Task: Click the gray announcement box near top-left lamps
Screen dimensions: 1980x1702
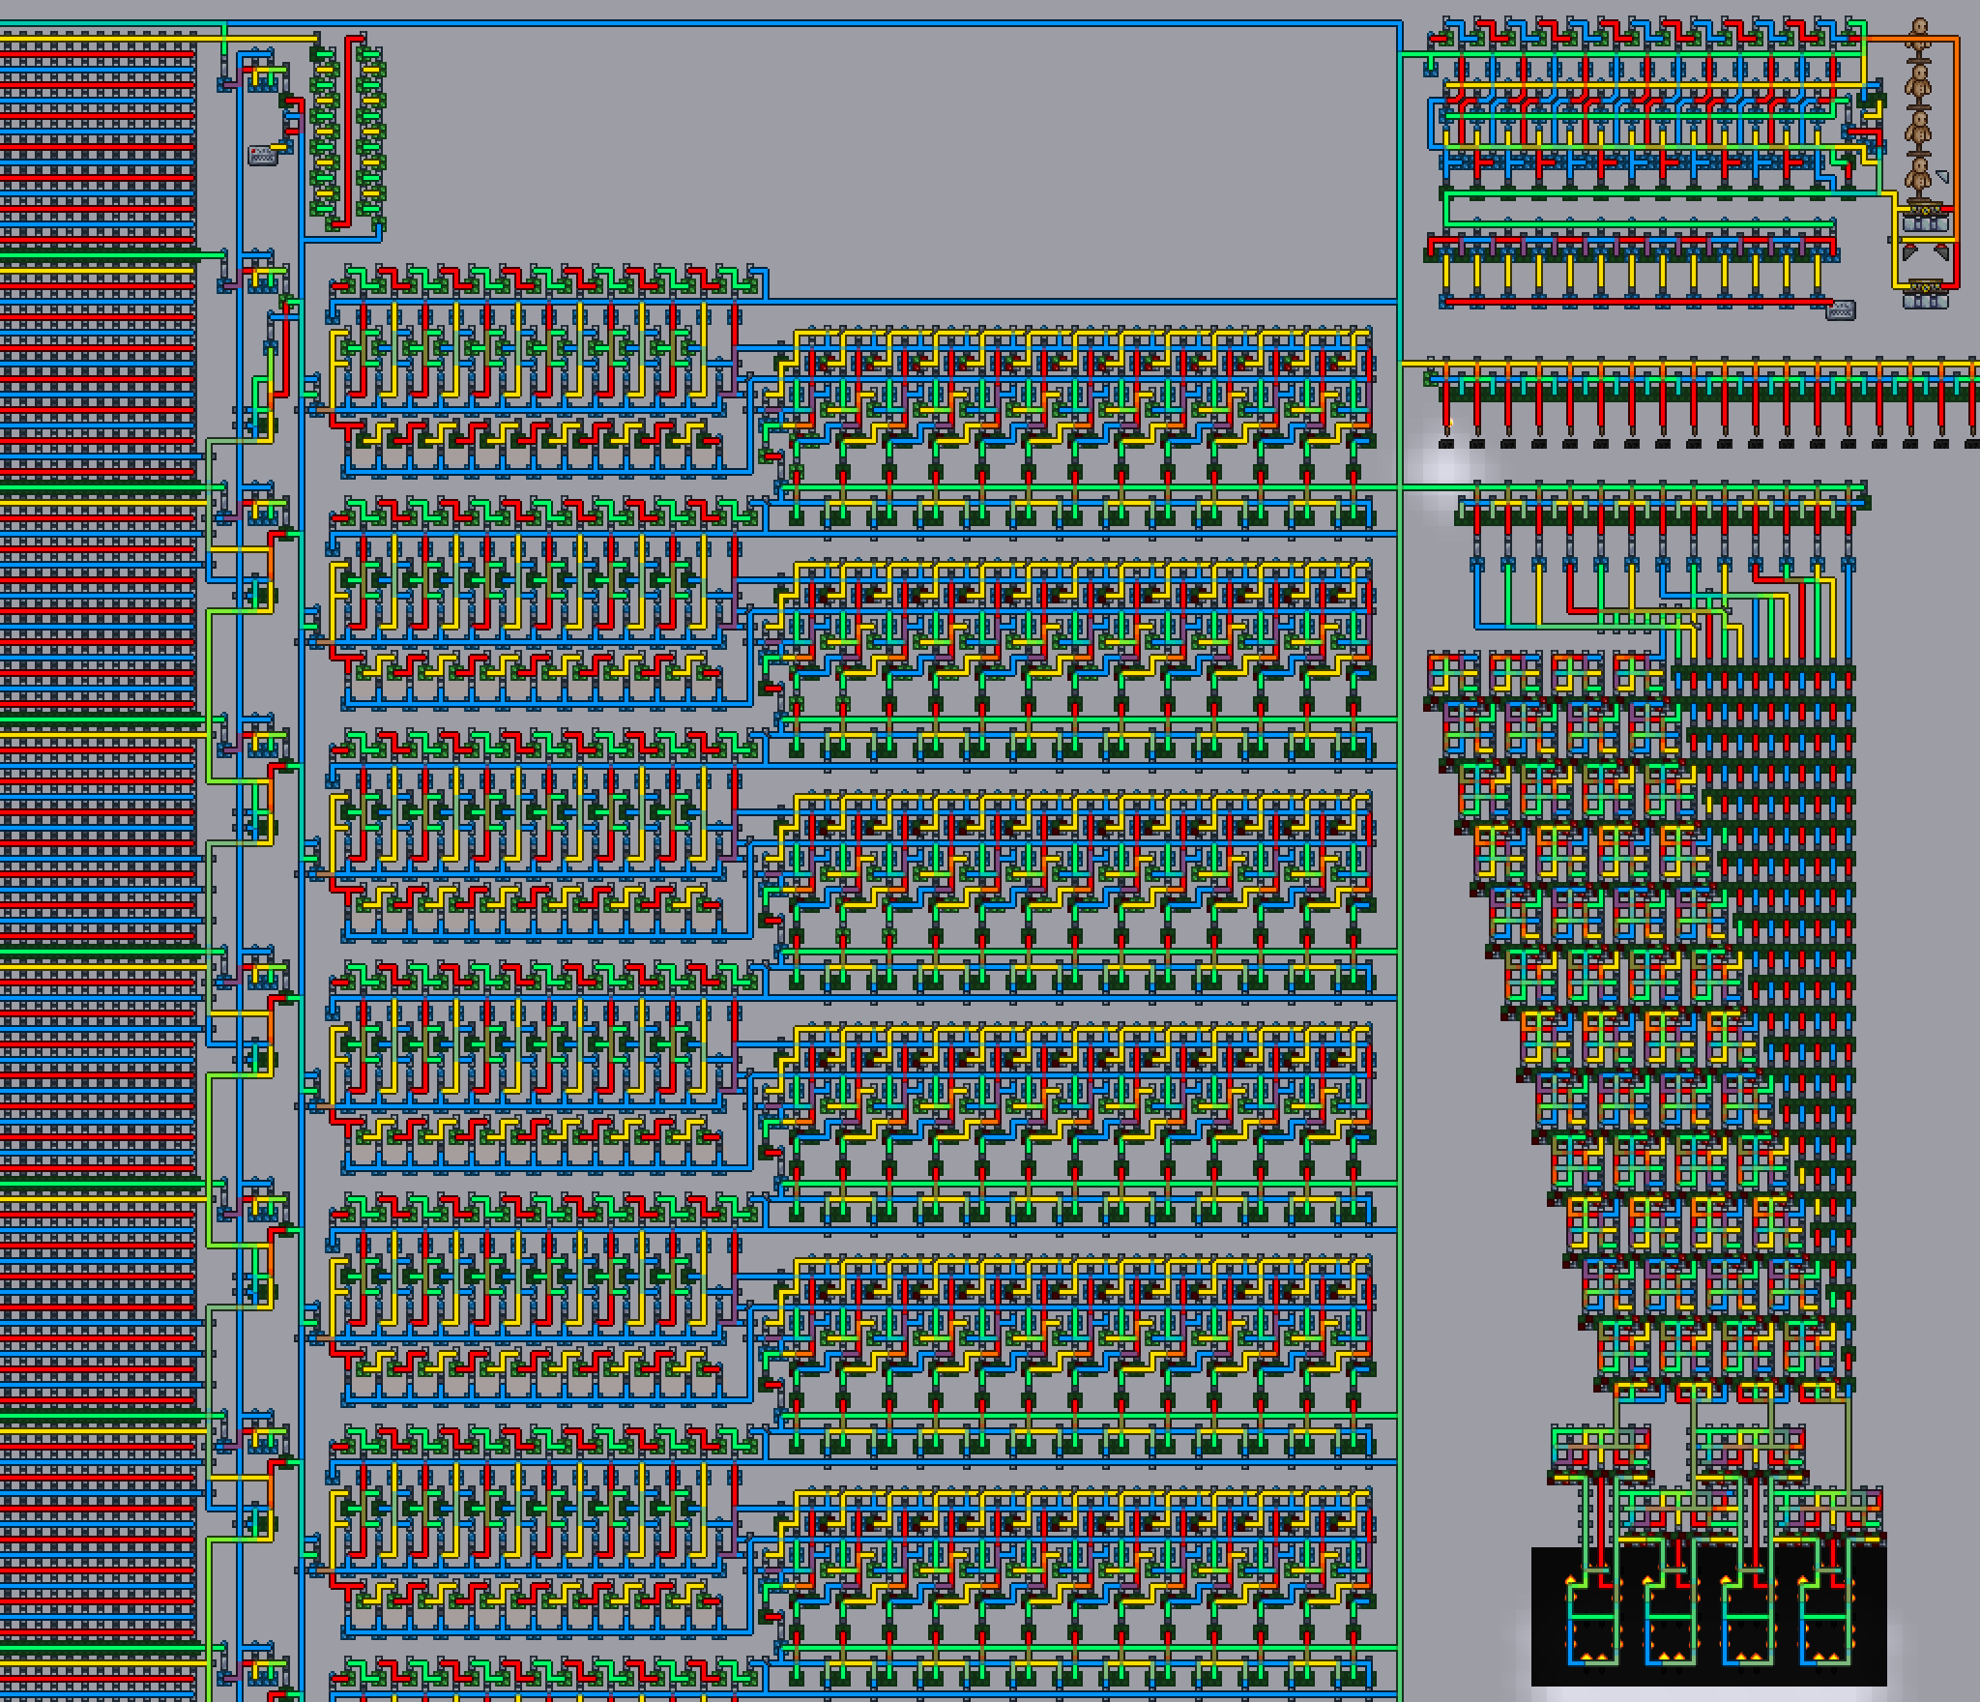Action: [x=261, y=155]
